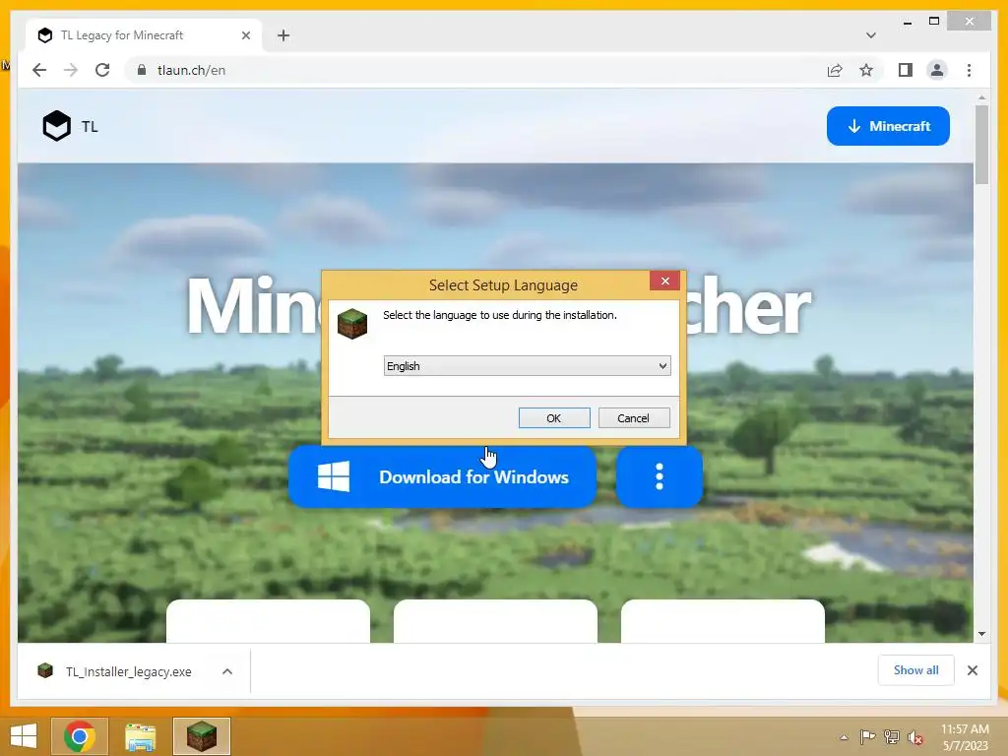1008x756 pixels.
Task: Close the Select Setup Language dialog
Action: [664, 281]
